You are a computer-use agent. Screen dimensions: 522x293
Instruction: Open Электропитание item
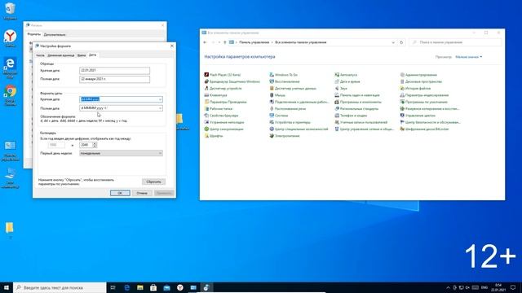point(285,136)
